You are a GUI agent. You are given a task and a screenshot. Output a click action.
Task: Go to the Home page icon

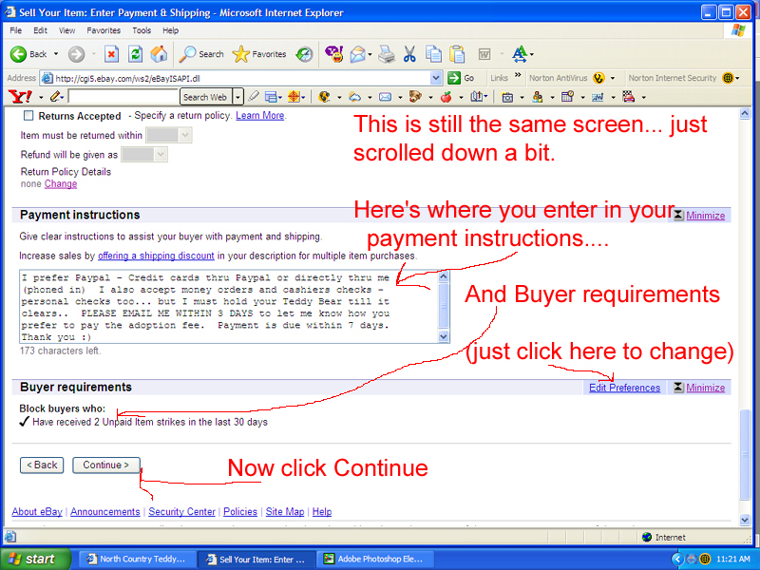coord(159,54)
